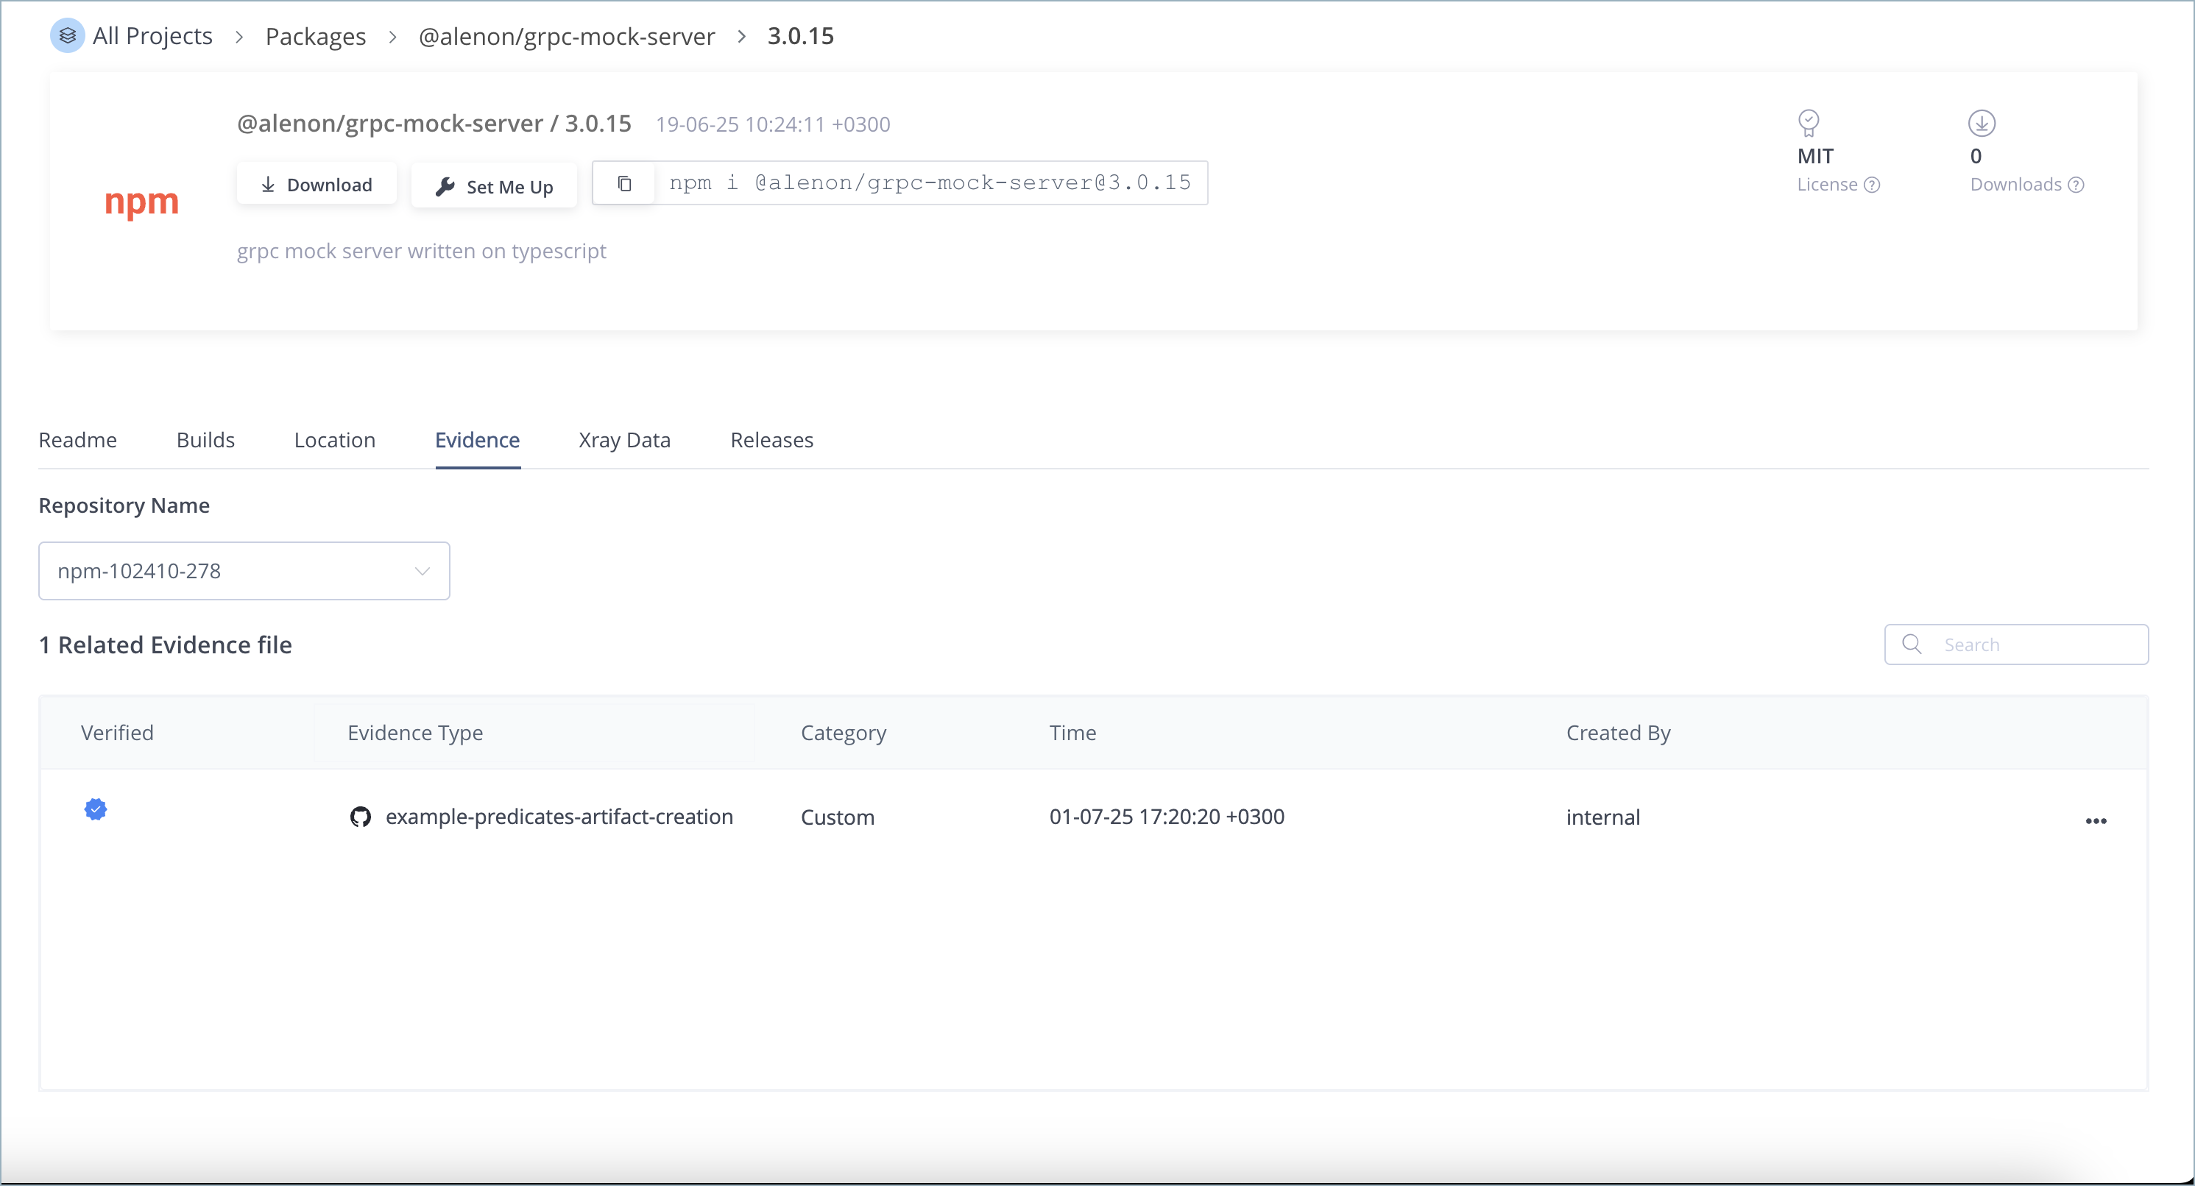Screen dimensions: 2195x1186
Task: Open the Builds tab
Action: pyautogui.click(x=205, y=440)
